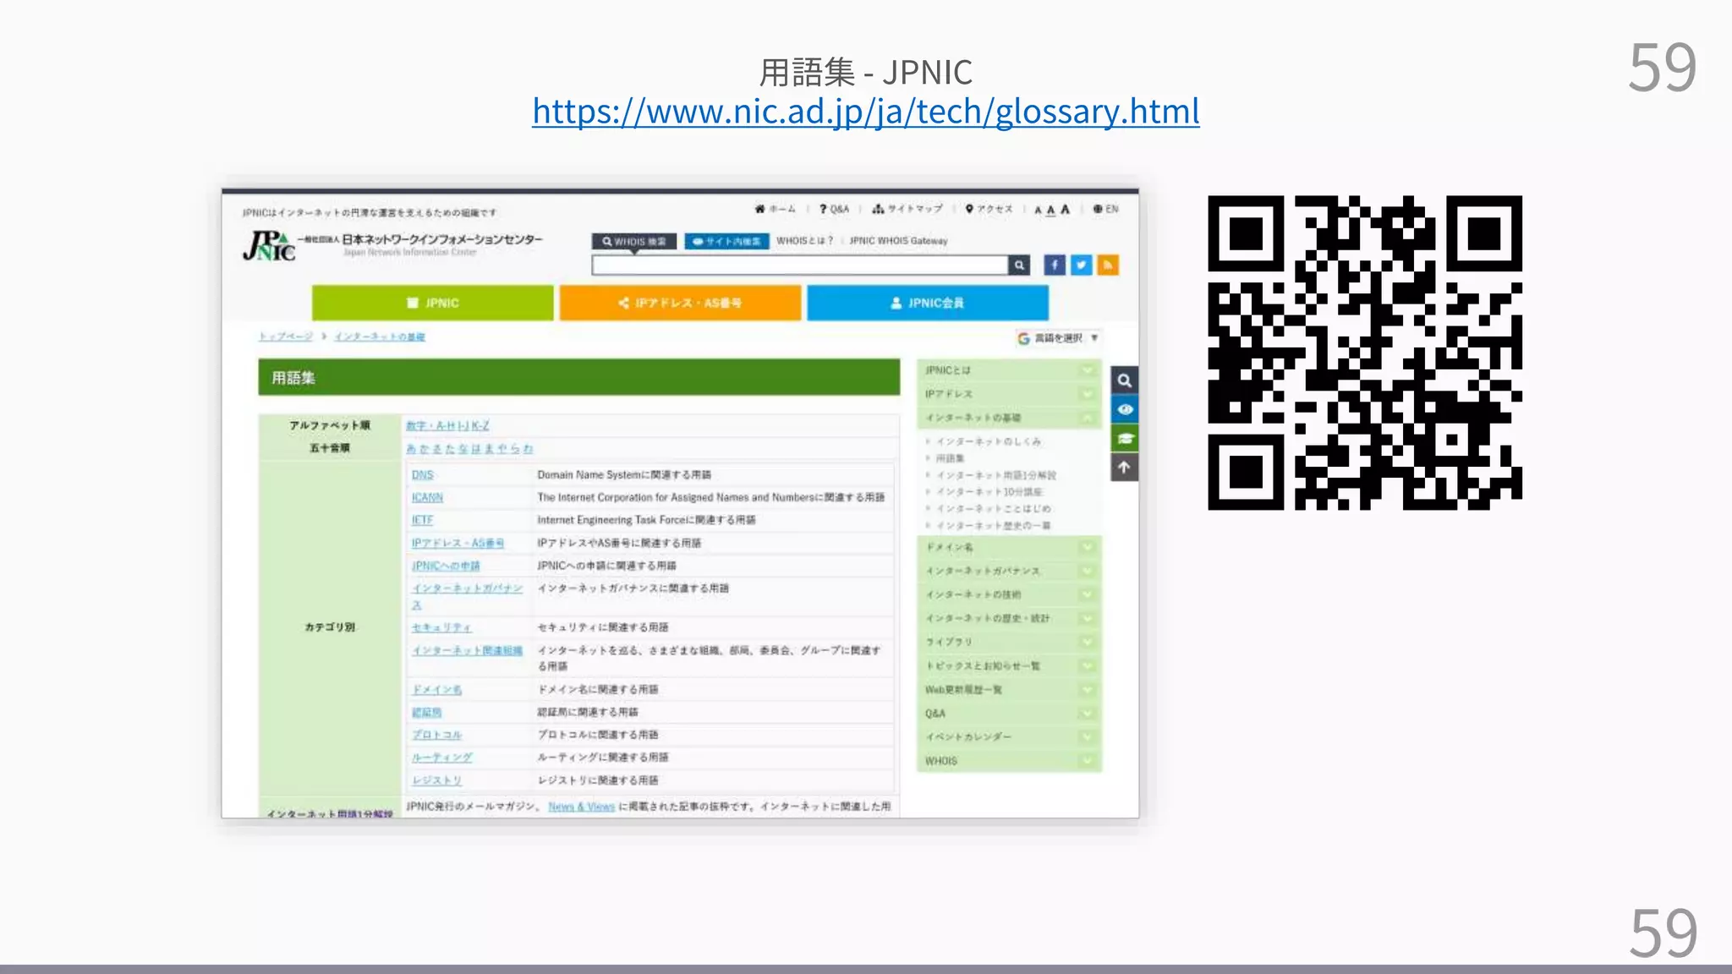Expand the ドメイン名 sidebar section
This screenshot has width=1732, height=974.
click(1009, 547)
